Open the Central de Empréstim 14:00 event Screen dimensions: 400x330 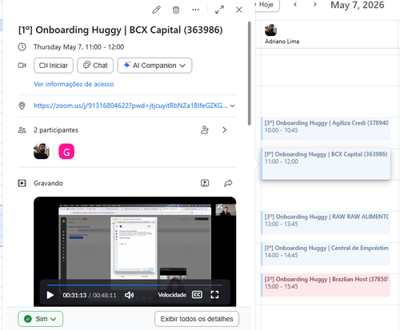326,254
